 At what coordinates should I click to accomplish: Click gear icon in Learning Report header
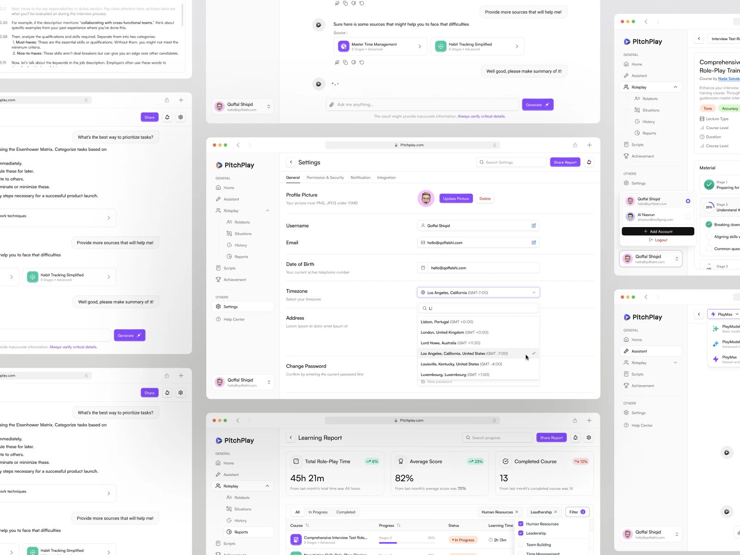click(x=589, y=438)
